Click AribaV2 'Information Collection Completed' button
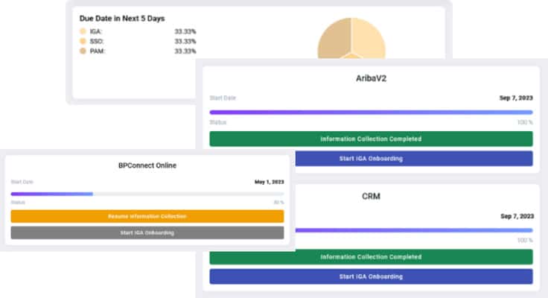Viewport: 548px width, 298px height. click(371, 139)
